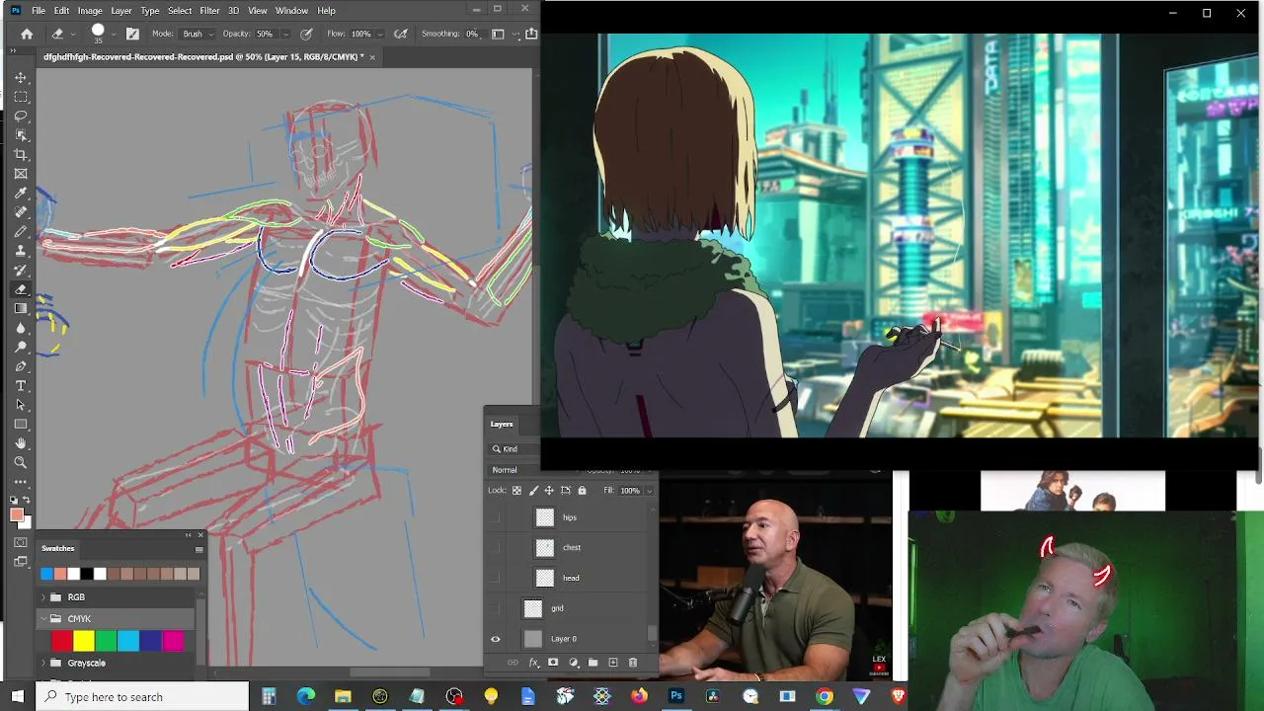Viewport: 1264px width, 711px height.
Task: Open the Filter menu
Action: click(209, 10)
